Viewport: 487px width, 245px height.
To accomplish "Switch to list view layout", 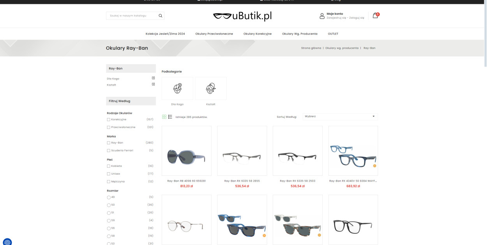I will tap(170, 117).
